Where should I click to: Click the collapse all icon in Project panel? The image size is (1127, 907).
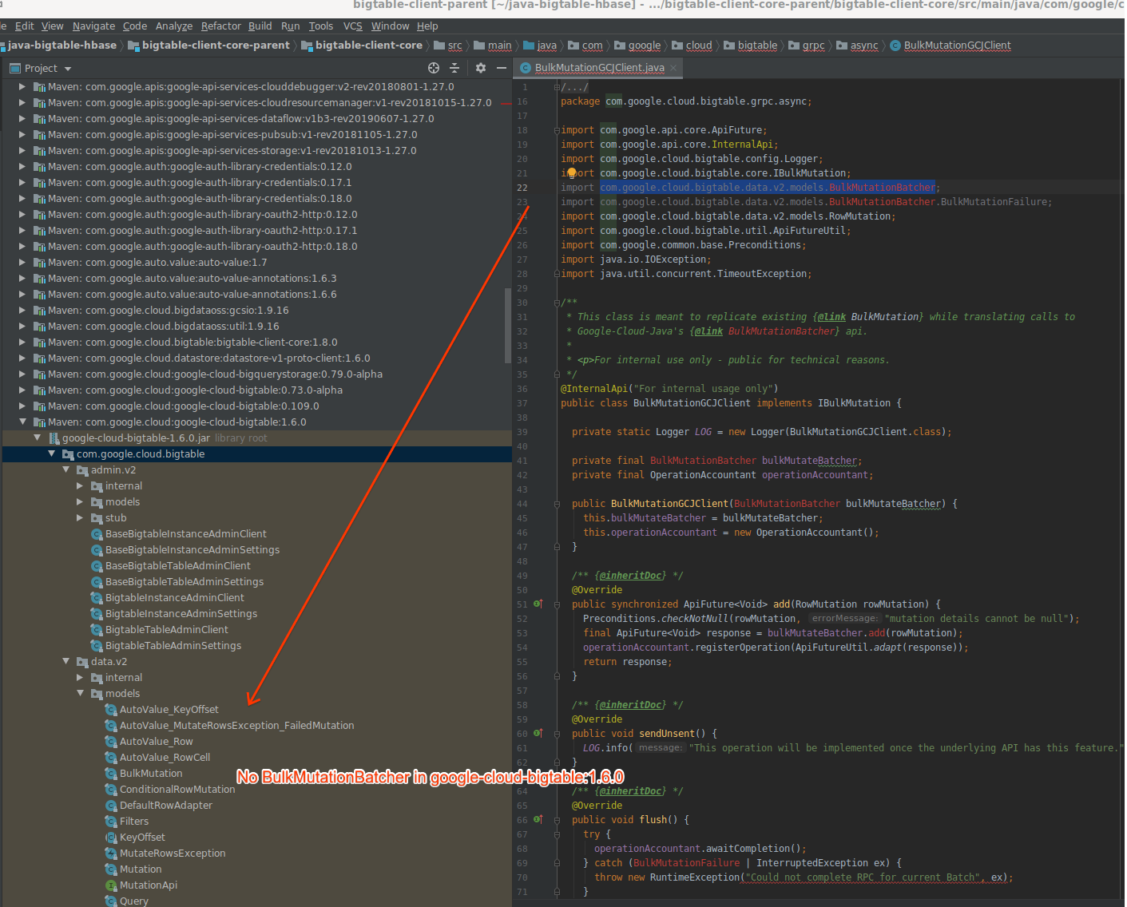454,68
